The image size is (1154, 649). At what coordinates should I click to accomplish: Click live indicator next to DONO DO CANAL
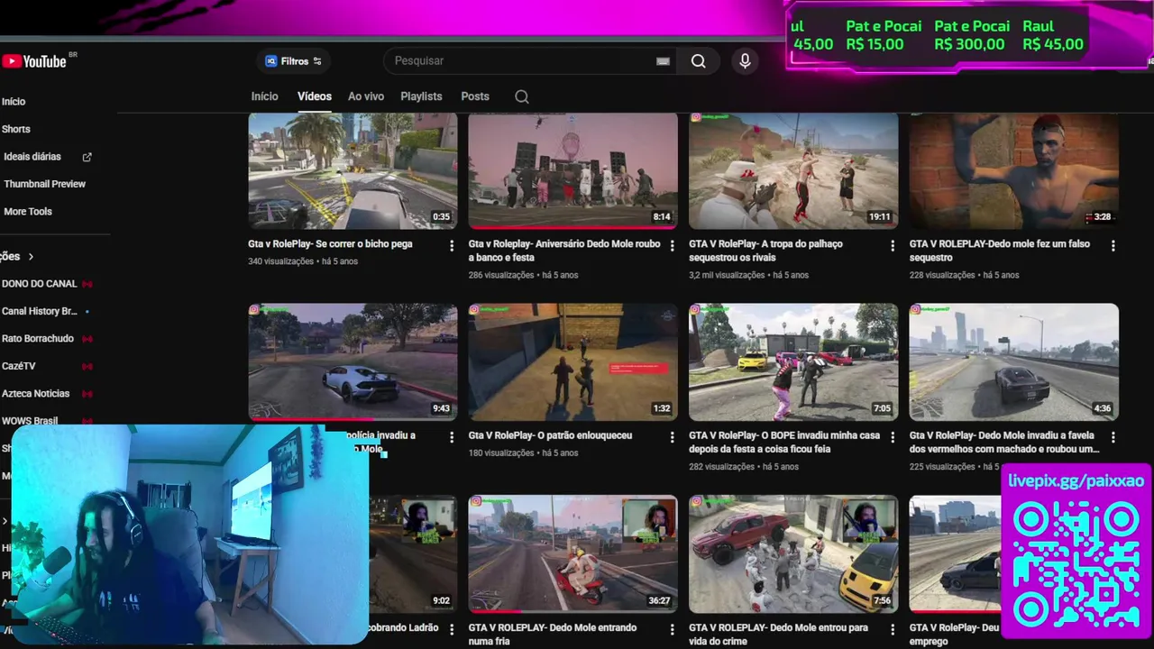tap(87, 284)
